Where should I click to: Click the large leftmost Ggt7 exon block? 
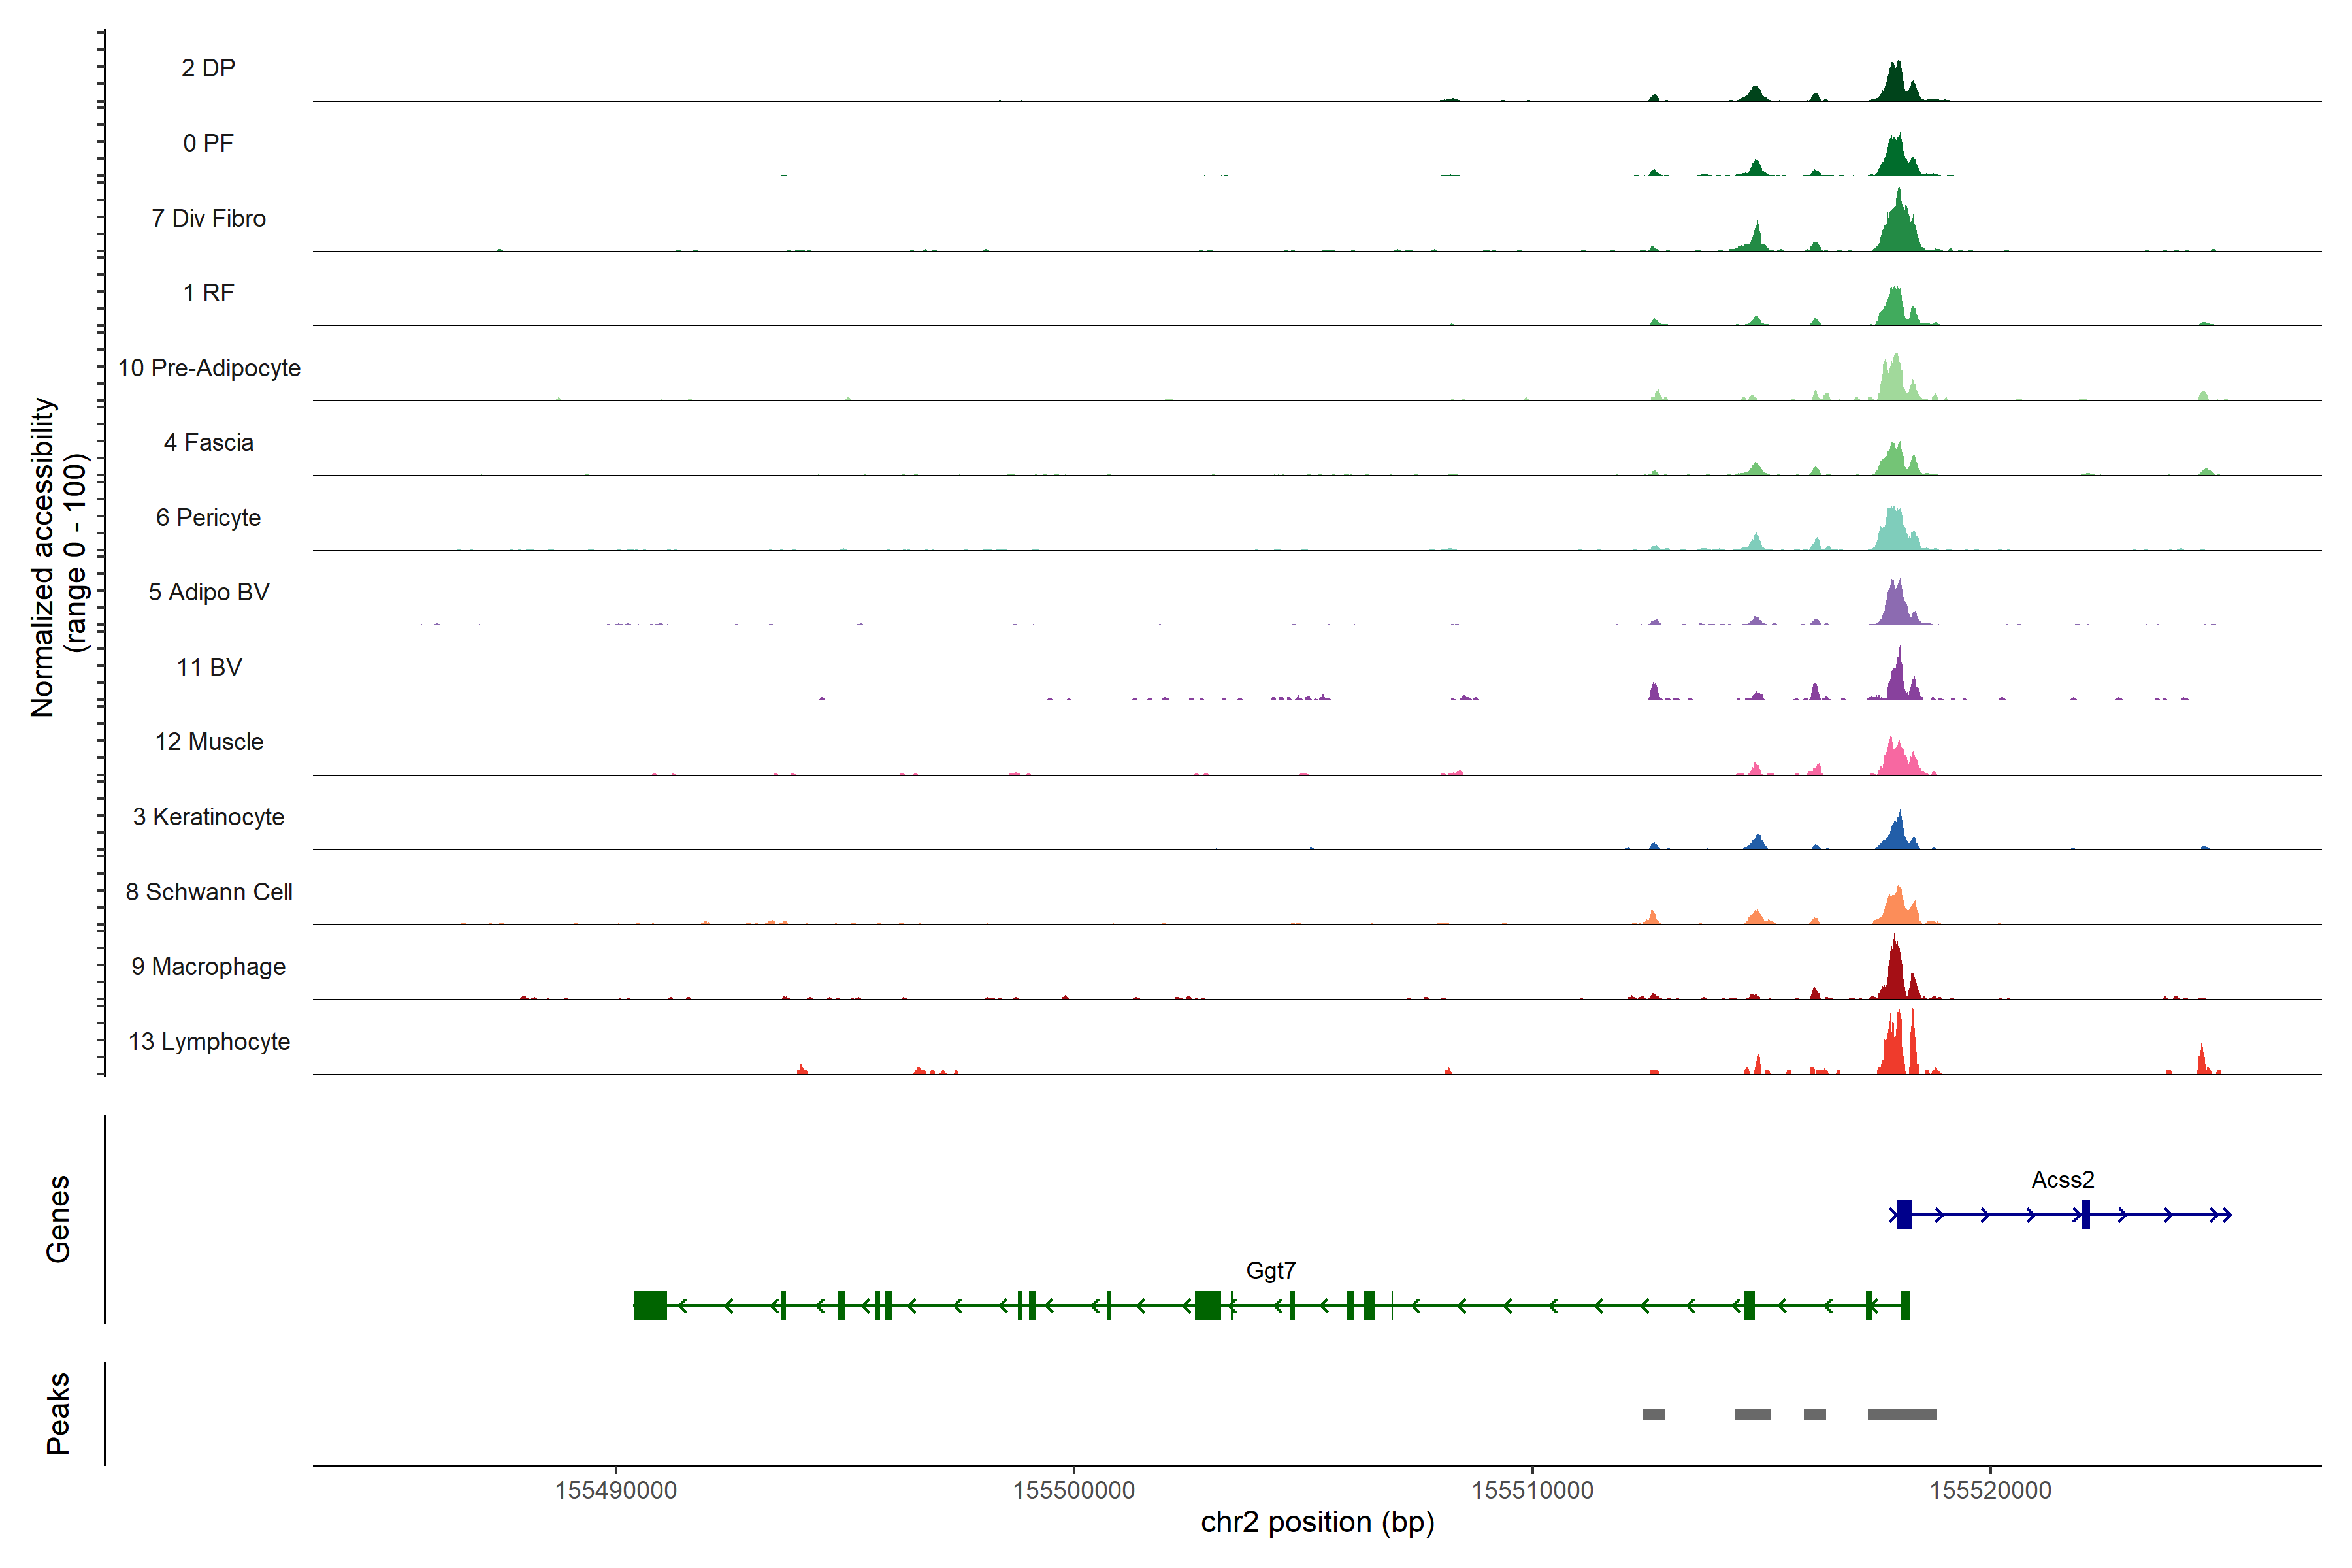click(x=650, y=1305)
